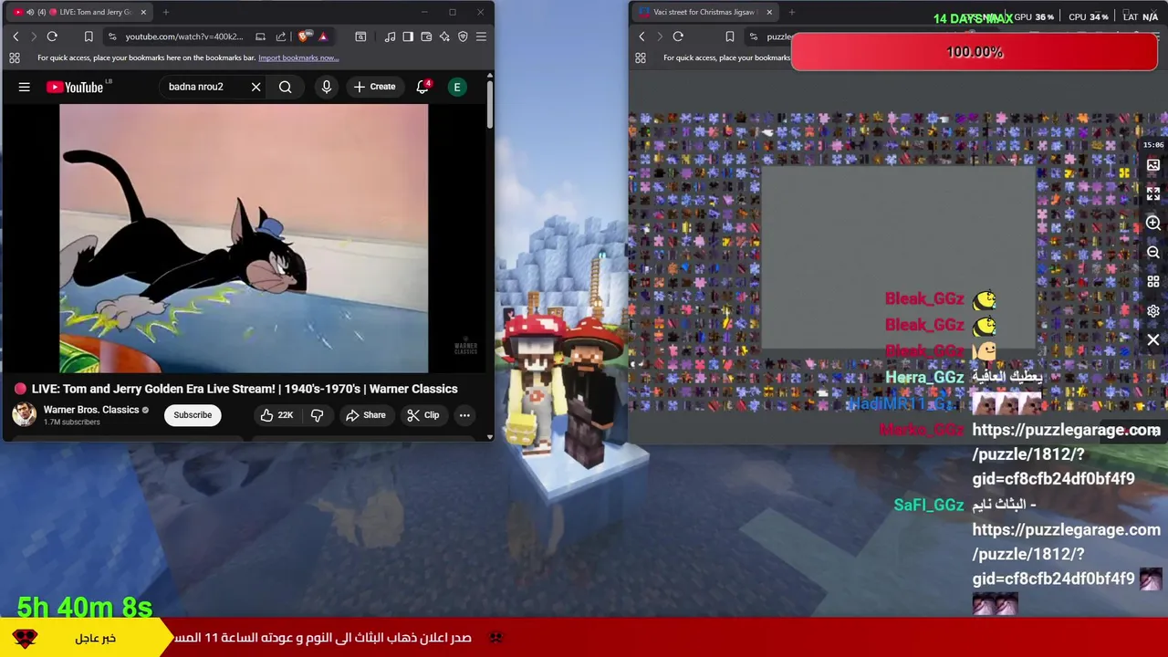Image resolution: width=1168 pixels, height=657 pixels.
Task: Create a Clip of the video
Action: pos(422,415)
